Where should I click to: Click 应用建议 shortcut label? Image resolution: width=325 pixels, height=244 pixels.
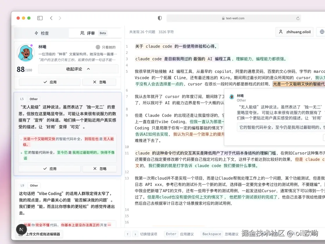[x=187, y=234]
